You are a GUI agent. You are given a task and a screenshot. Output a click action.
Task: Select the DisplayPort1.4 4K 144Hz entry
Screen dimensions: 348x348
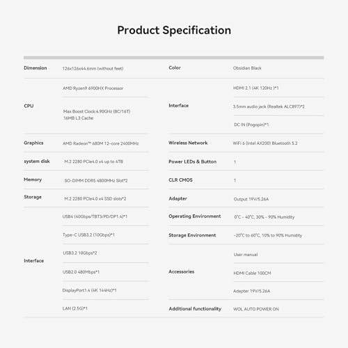[89, 290]
